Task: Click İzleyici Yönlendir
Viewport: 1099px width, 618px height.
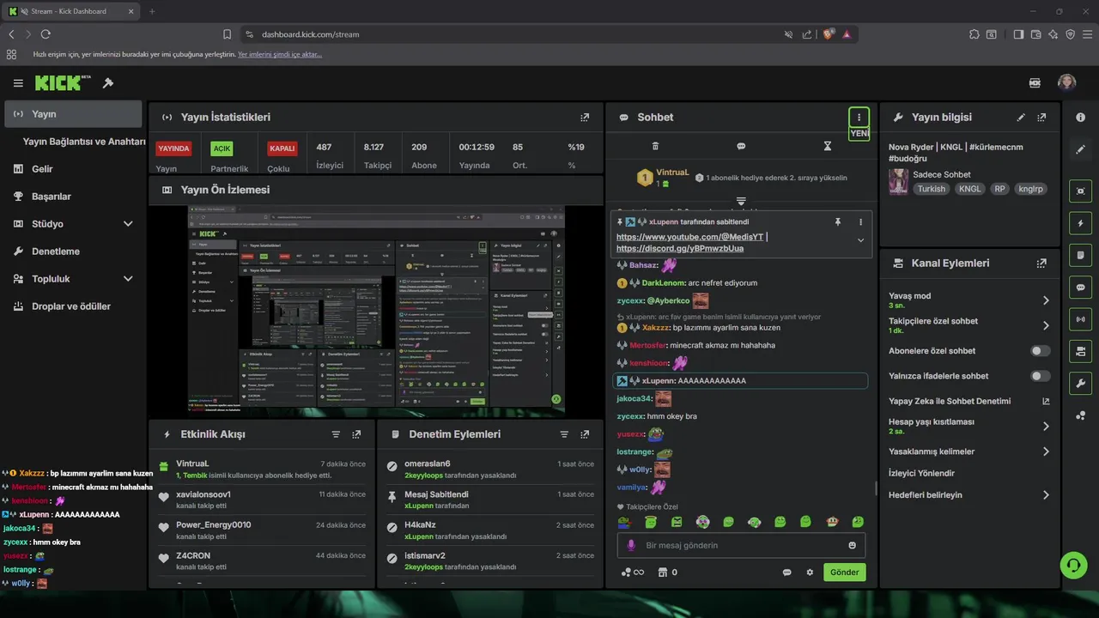Action: (x=921, y=473)
